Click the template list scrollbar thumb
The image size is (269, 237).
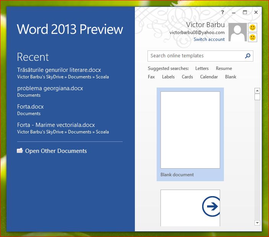(257, 97)
